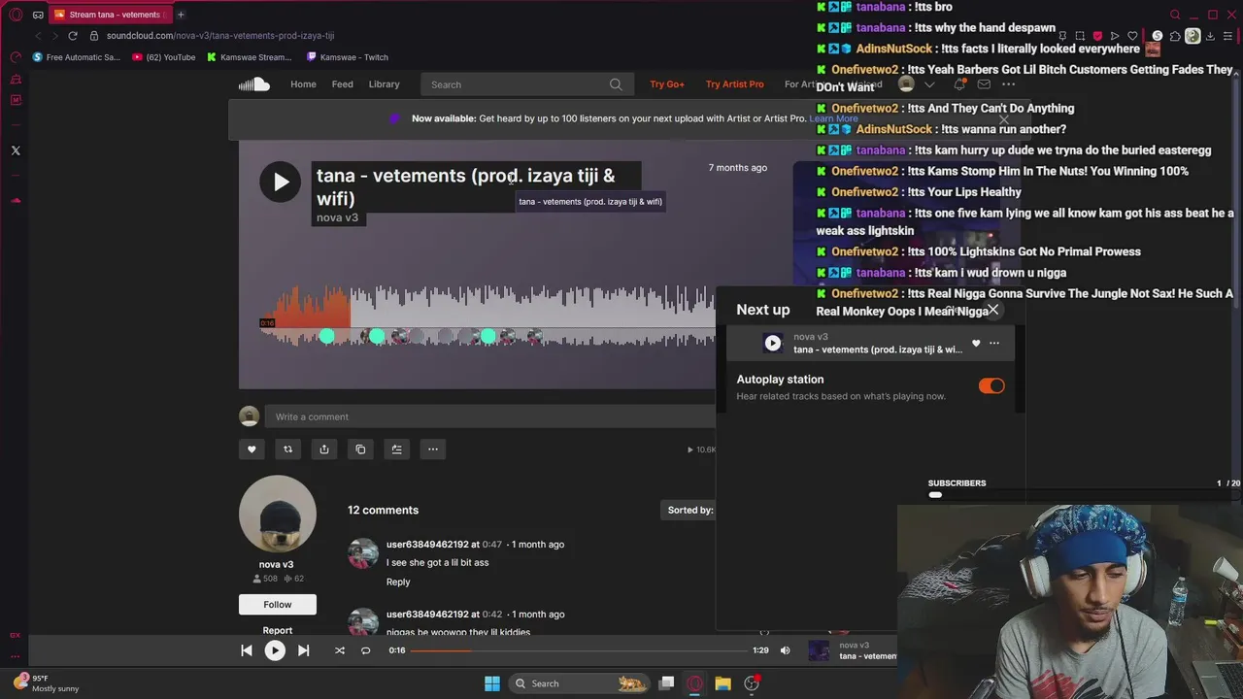Open a new browser tab with the plus
This screenshot has width=1243, height=699.
(181, 15)
